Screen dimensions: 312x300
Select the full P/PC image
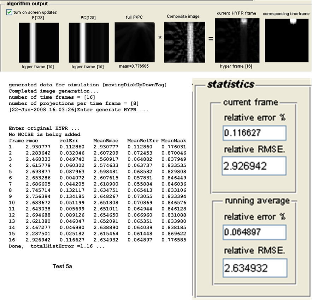click(x=135, y=41)
